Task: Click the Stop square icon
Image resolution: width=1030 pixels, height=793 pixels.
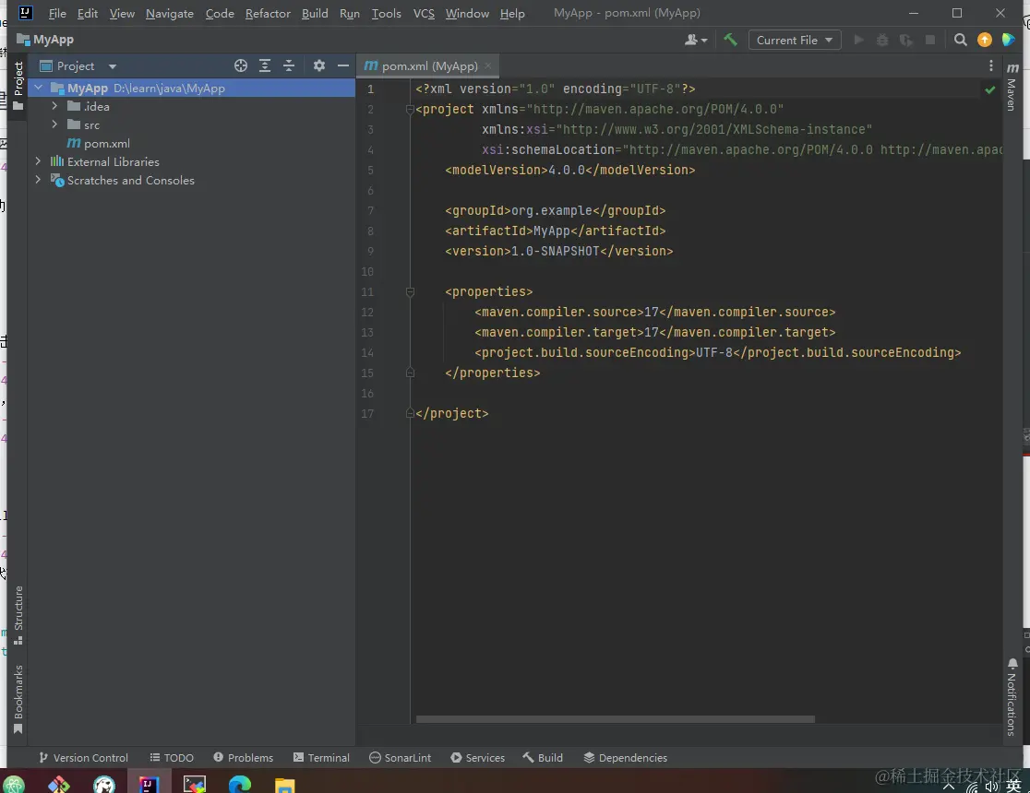Action: (930, 40)
